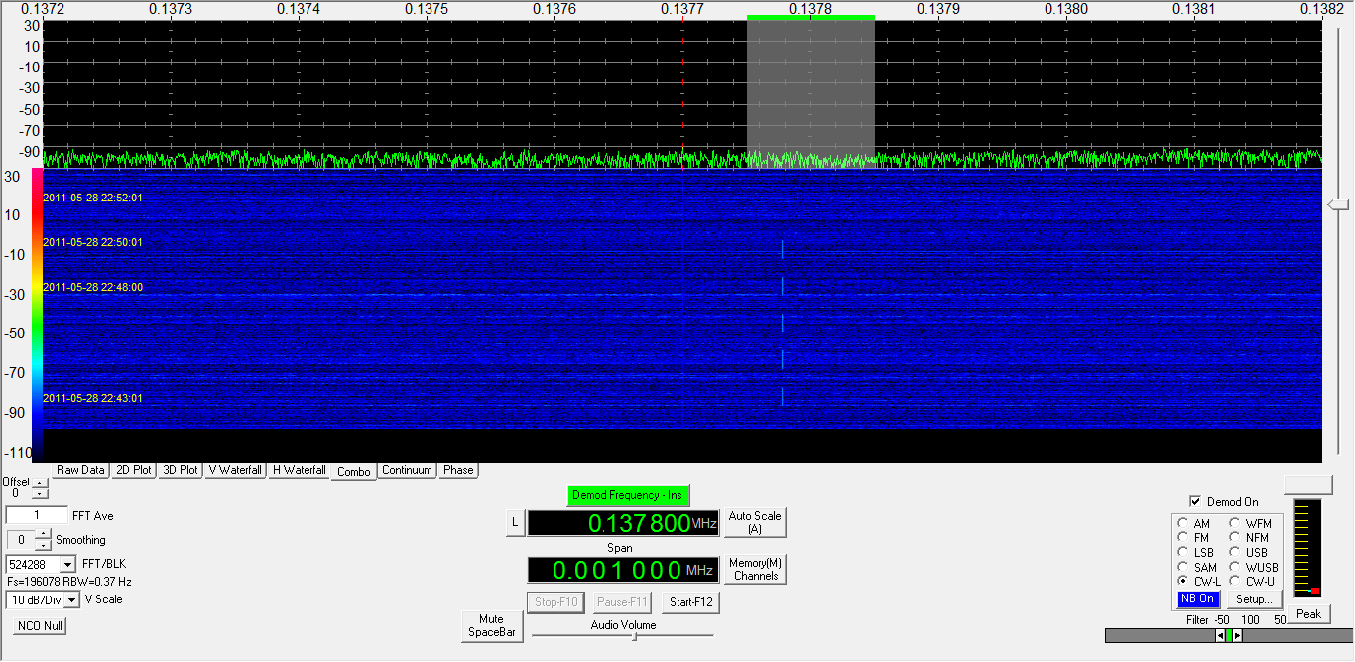Click waterfall timestamp 2011-05-28 22:48:00
The image size is (1355, 662).
pos(93,287)
